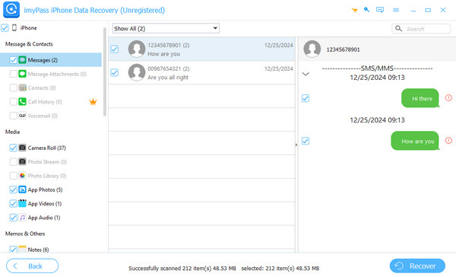Click the search magnifier icon

click(x=399, y=29)
